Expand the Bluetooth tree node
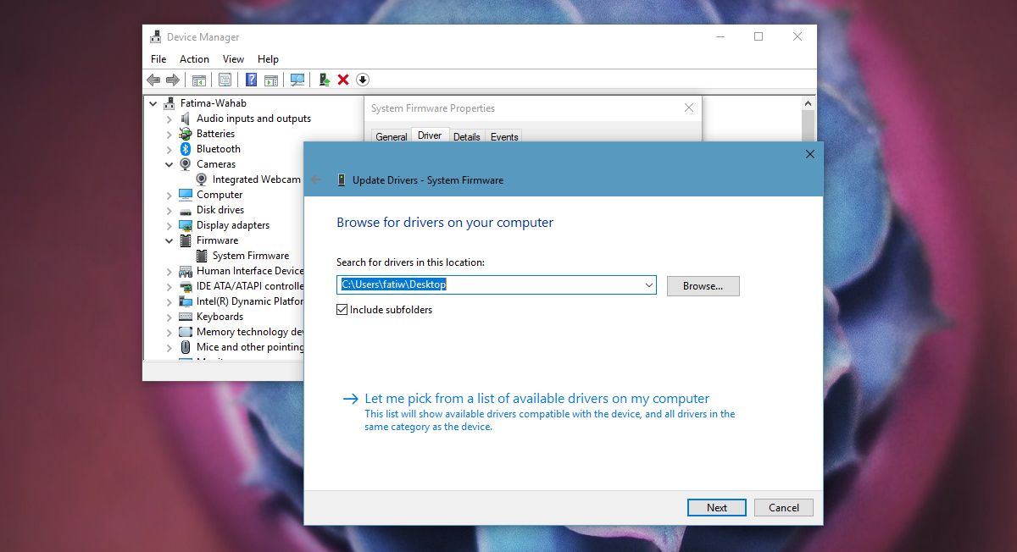 tap(169, 149)
